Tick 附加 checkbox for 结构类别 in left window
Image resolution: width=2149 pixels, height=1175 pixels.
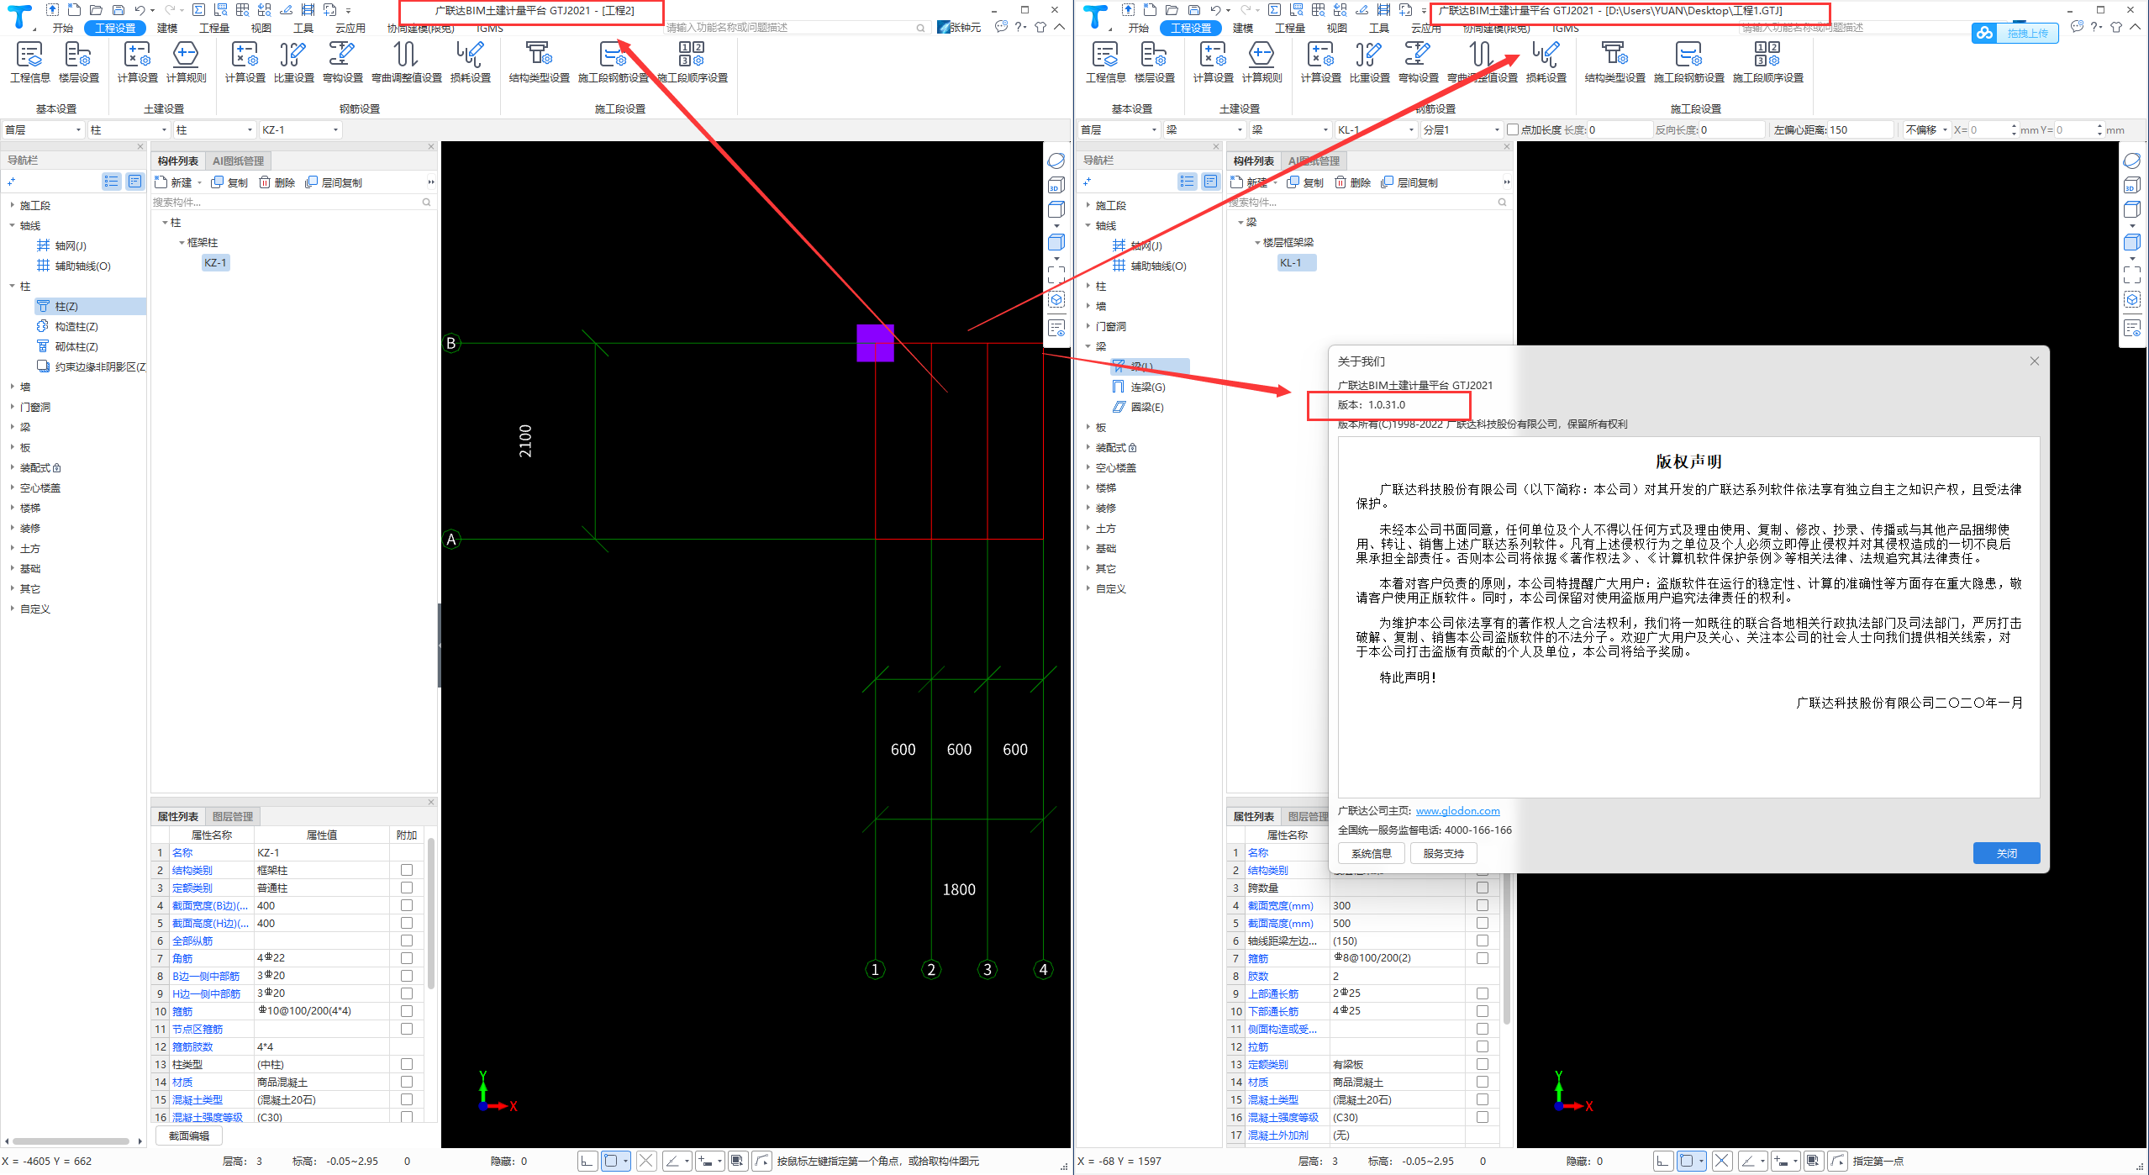tap(407, 870)
